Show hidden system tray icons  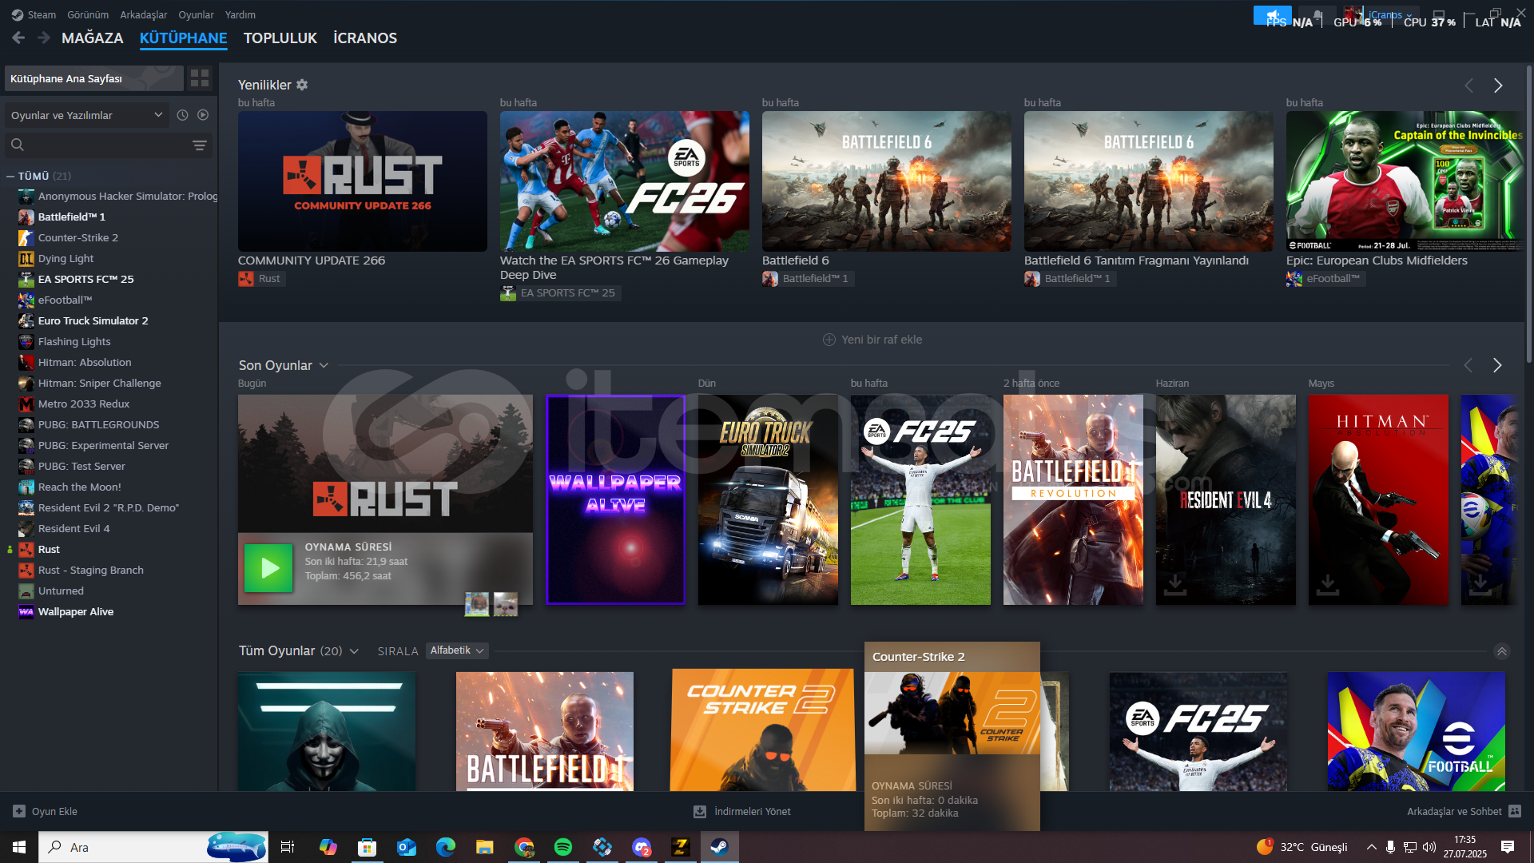[1371, 847]
